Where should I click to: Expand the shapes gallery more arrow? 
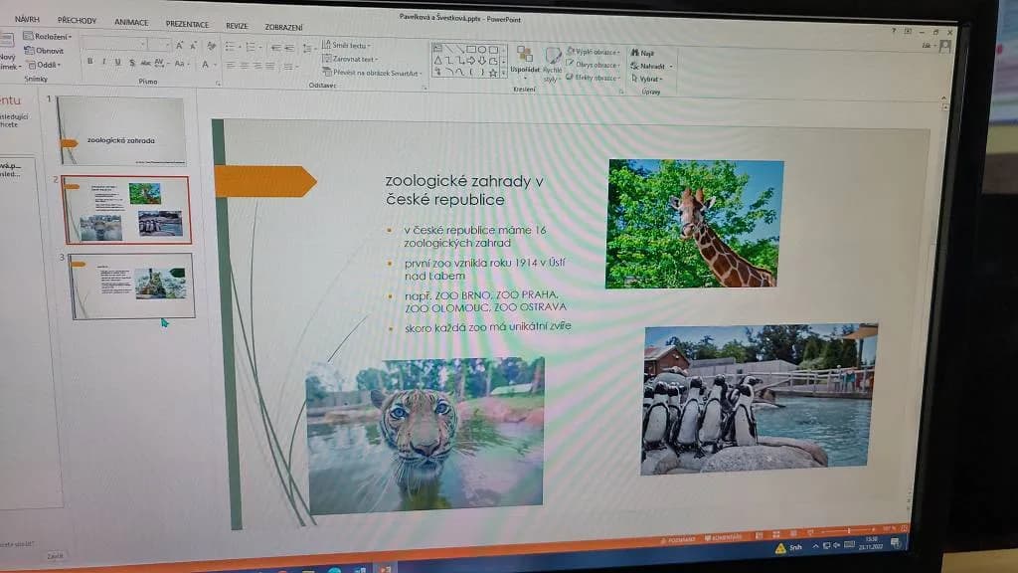point(504,74)
